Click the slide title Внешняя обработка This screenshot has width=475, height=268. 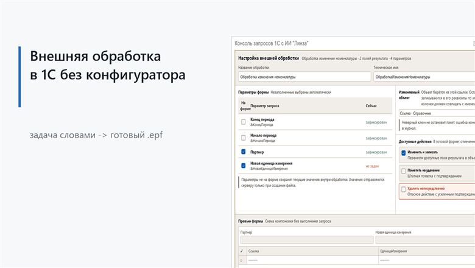point(108,65)
